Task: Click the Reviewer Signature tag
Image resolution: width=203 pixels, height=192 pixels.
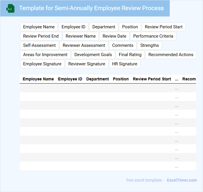Action: pyautogui.click(x=87, y=64)
